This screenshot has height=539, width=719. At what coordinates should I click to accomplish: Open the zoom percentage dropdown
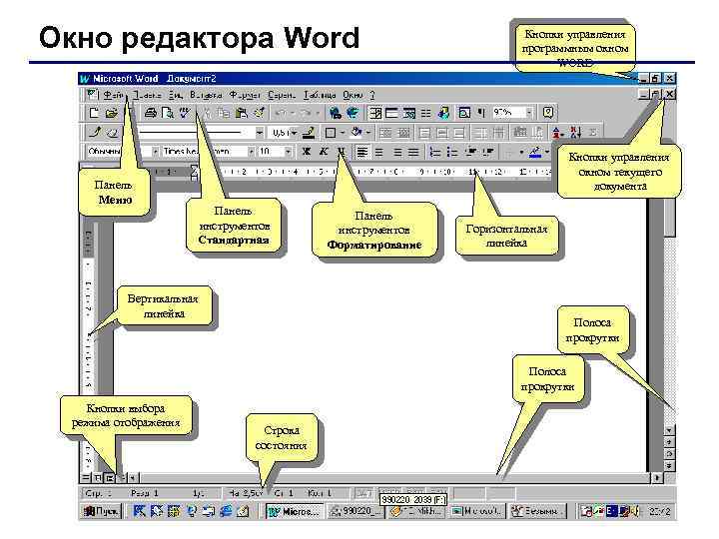[529, 112]
